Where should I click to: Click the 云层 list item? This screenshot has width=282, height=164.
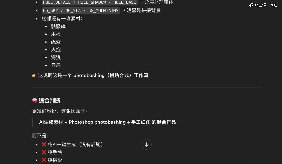tap(56, 65)
